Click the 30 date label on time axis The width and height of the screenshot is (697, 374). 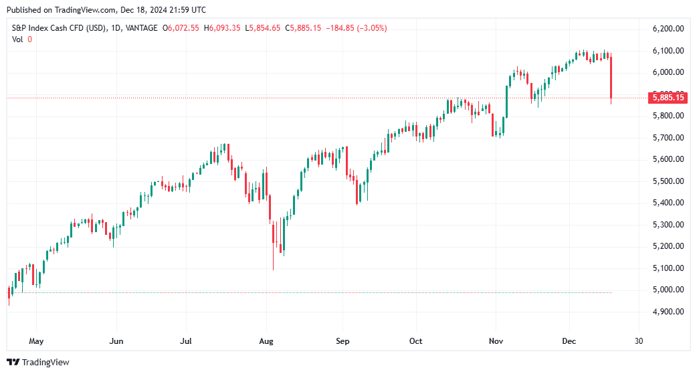[x=639, y=341]
